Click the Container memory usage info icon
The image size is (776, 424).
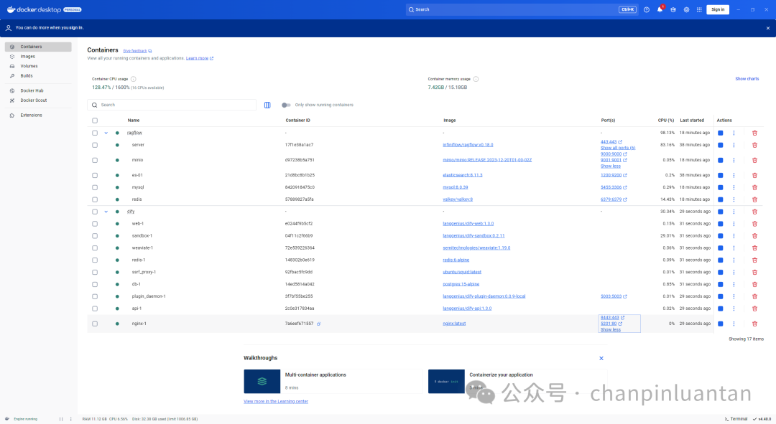476,79
